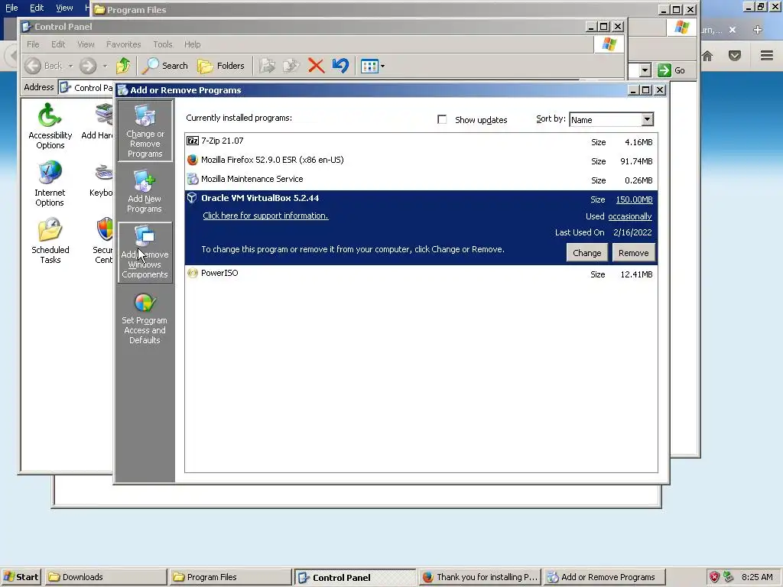Viewport: 783px width, 587px height.
Task: Click the red Delete X toolbar icon
Action: (316, 66)
